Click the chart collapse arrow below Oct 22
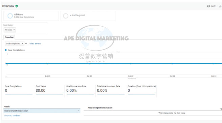The width and height of the screenshot is (222, 123). point(132,78)
